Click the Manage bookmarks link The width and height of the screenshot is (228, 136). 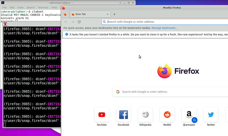coord(165,28)
